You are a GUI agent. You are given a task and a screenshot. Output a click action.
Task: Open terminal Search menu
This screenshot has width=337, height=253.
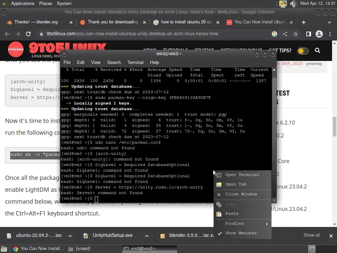(x=114, y=62)
